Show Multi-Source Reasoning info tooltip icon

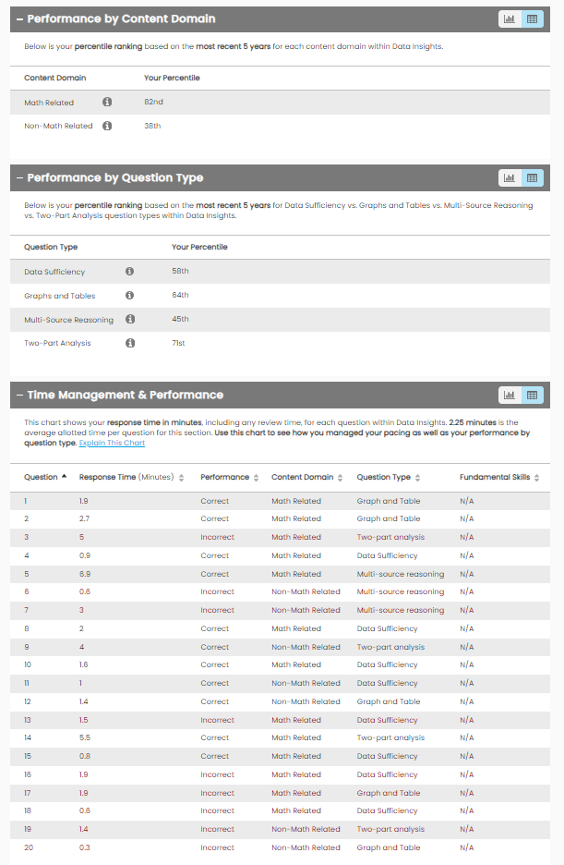pyautogui.click(x=129, y=320)
